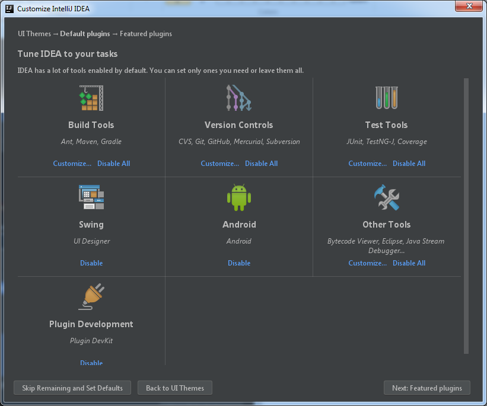The width and height of the screenshot is (487, 406).
Task: Click the vertical scrollbar of plugin list
Action: coord(466,216)
